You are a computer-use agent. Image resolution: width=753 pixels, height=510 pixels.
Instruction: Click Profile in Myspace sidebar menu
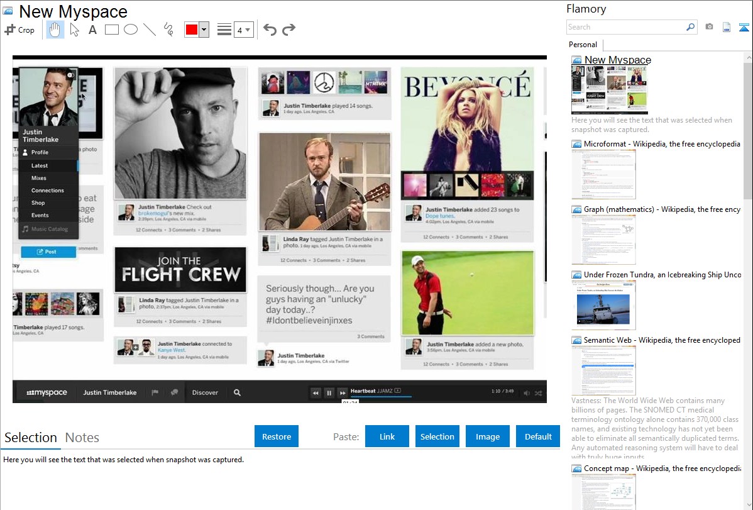40,152
